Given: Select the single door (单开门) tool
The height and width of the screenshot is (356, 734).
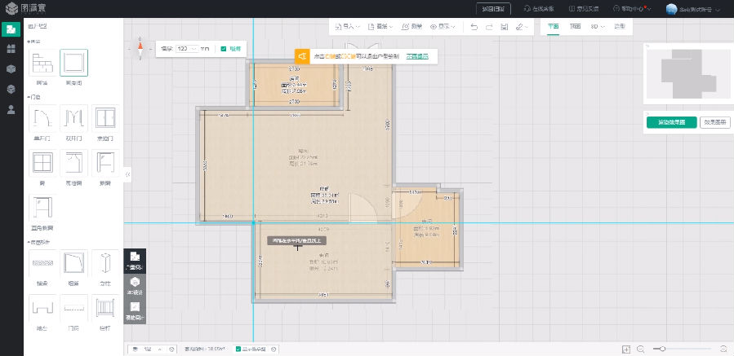Looking at the screenshot, I should click(42, 119).
